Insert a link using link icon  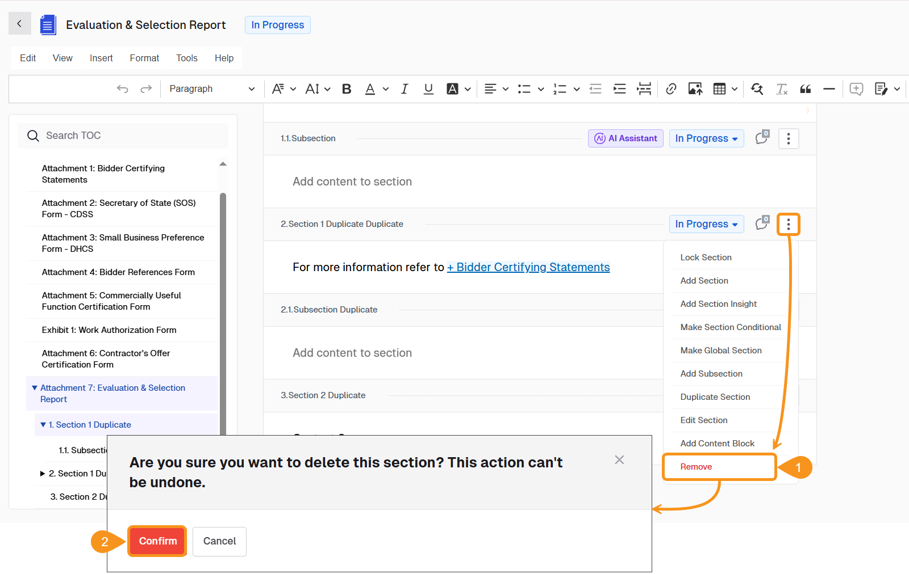(x=671, y=89)
